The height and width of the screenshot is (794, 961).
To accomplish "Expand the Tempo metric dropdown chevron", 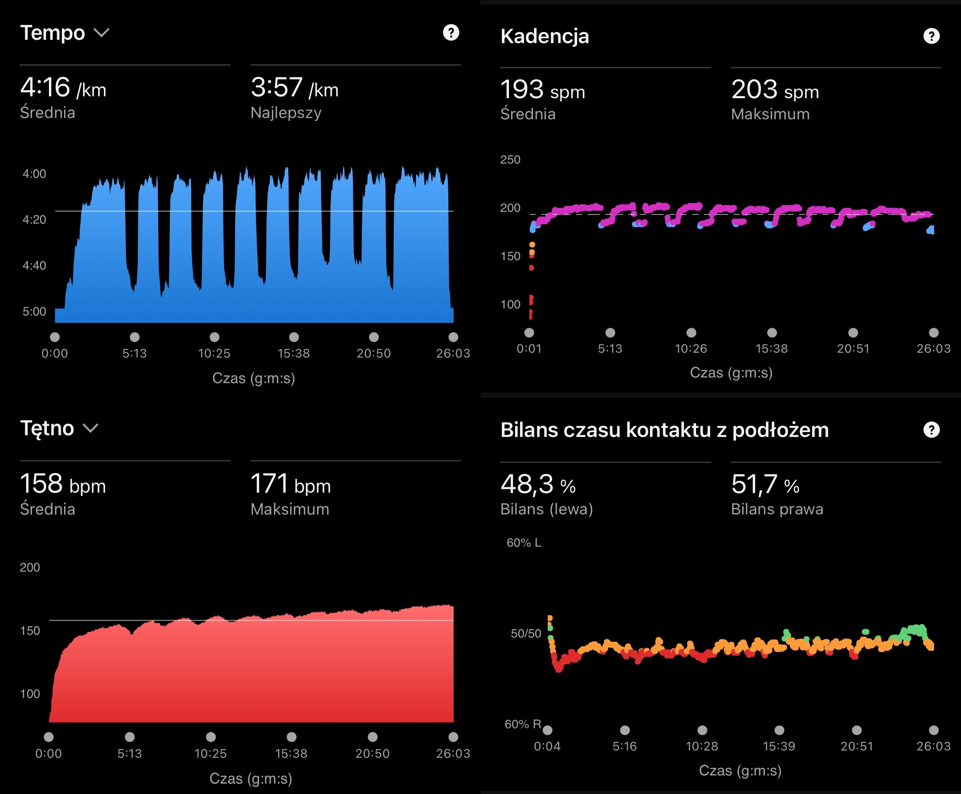I will [x=101, y=33].
